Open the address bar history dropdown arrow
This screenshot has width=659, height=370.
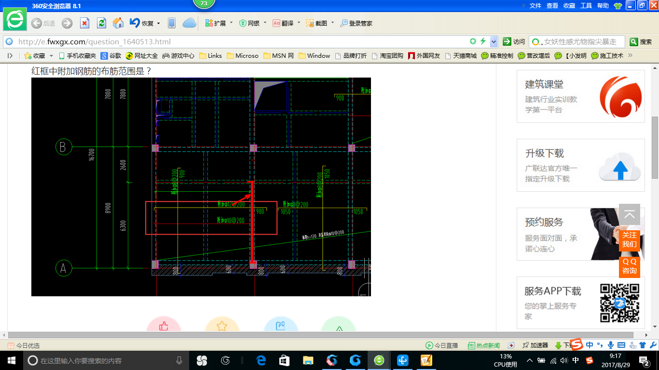coord(494,41)
